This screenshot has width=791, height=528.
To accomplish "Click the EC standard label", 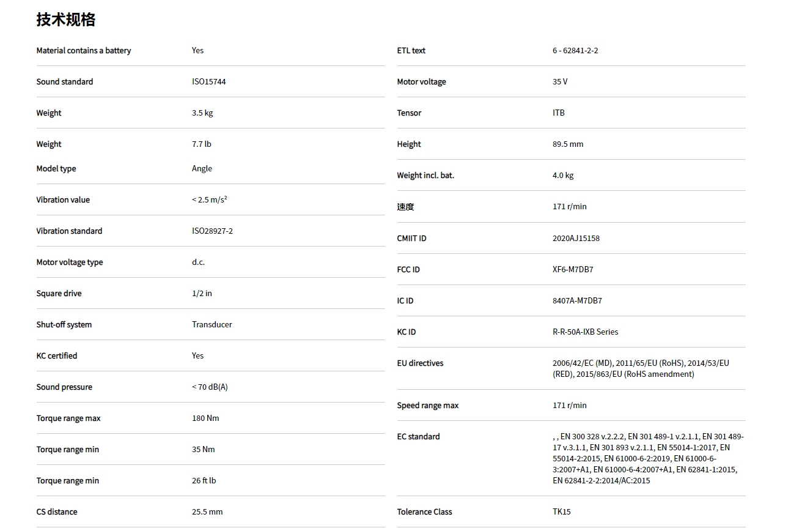I will pos(418,437).
